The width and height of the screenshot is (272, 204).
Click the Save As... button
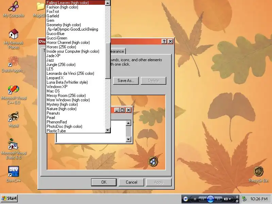coord(126,81)
